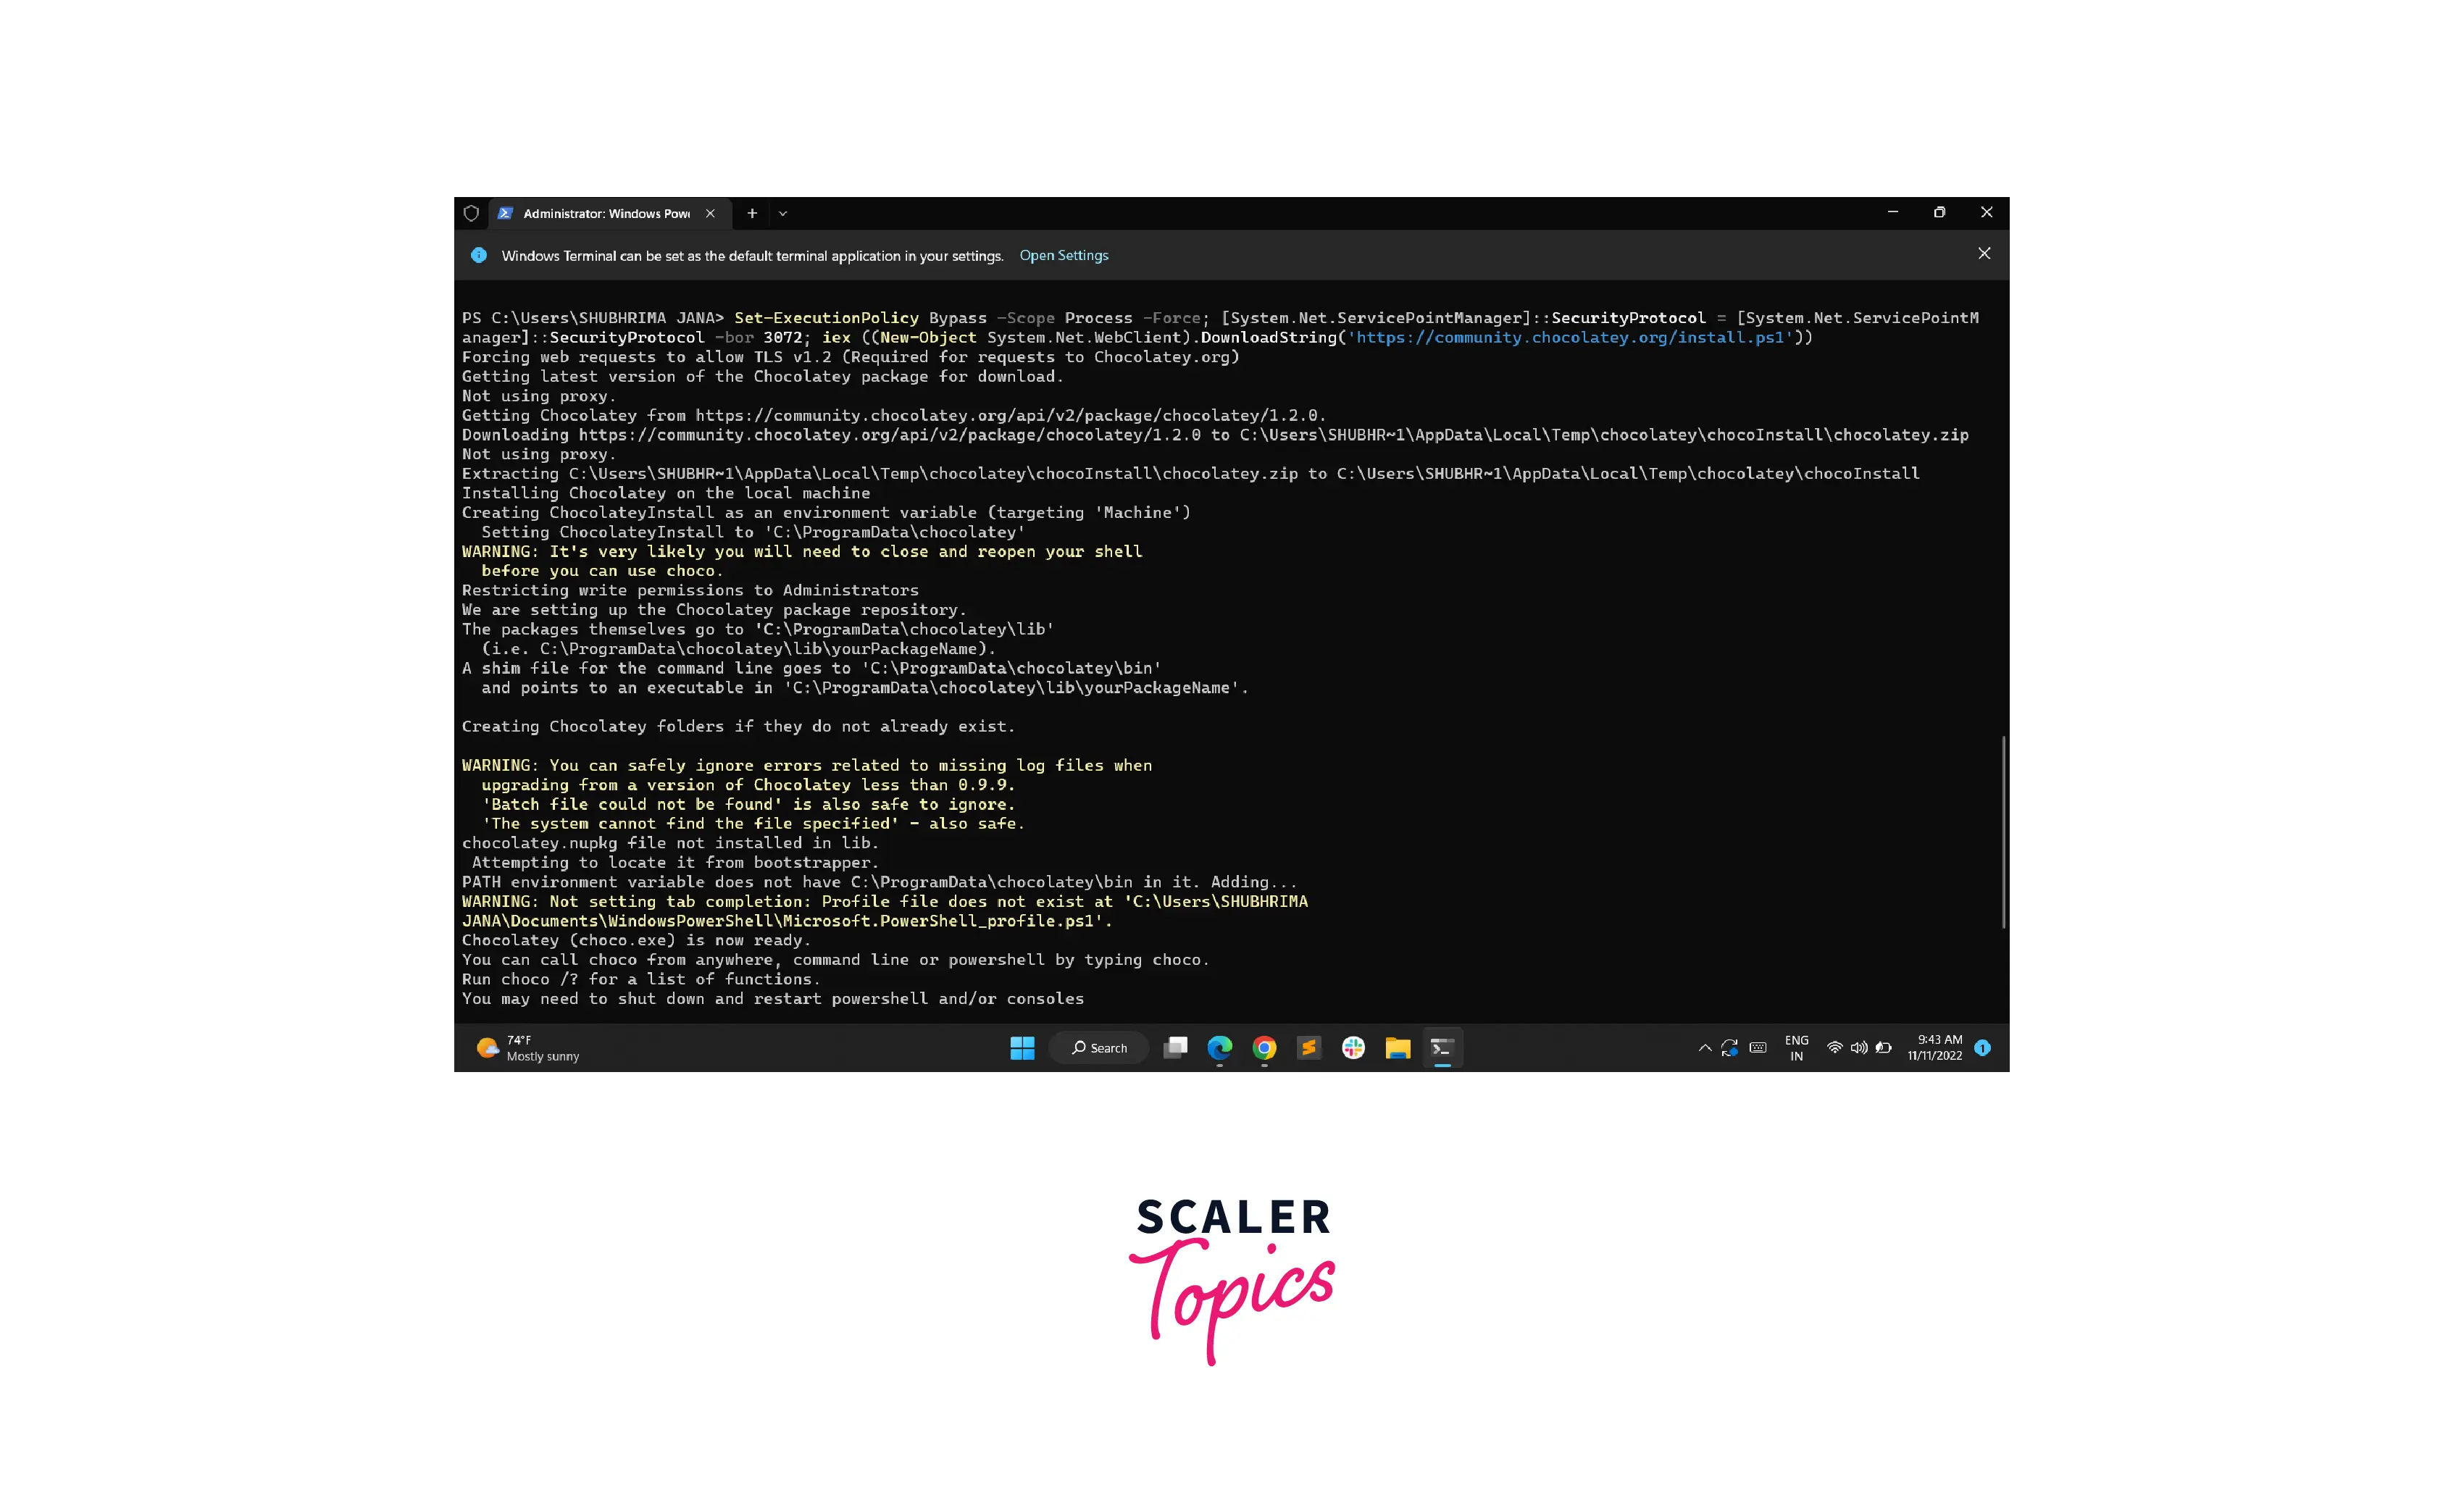Click the Open Settings link in banner
The image size is (2464, 1498).
click(1063, 254)
